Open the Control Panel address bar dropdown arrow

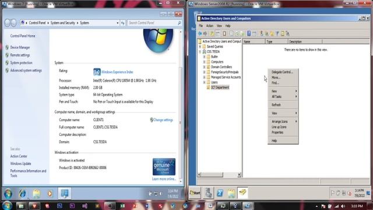coord(118,23)
